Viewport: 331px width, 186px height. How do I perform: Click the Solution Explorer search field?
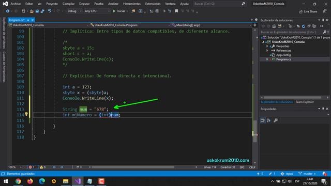[x=291, y=32]
